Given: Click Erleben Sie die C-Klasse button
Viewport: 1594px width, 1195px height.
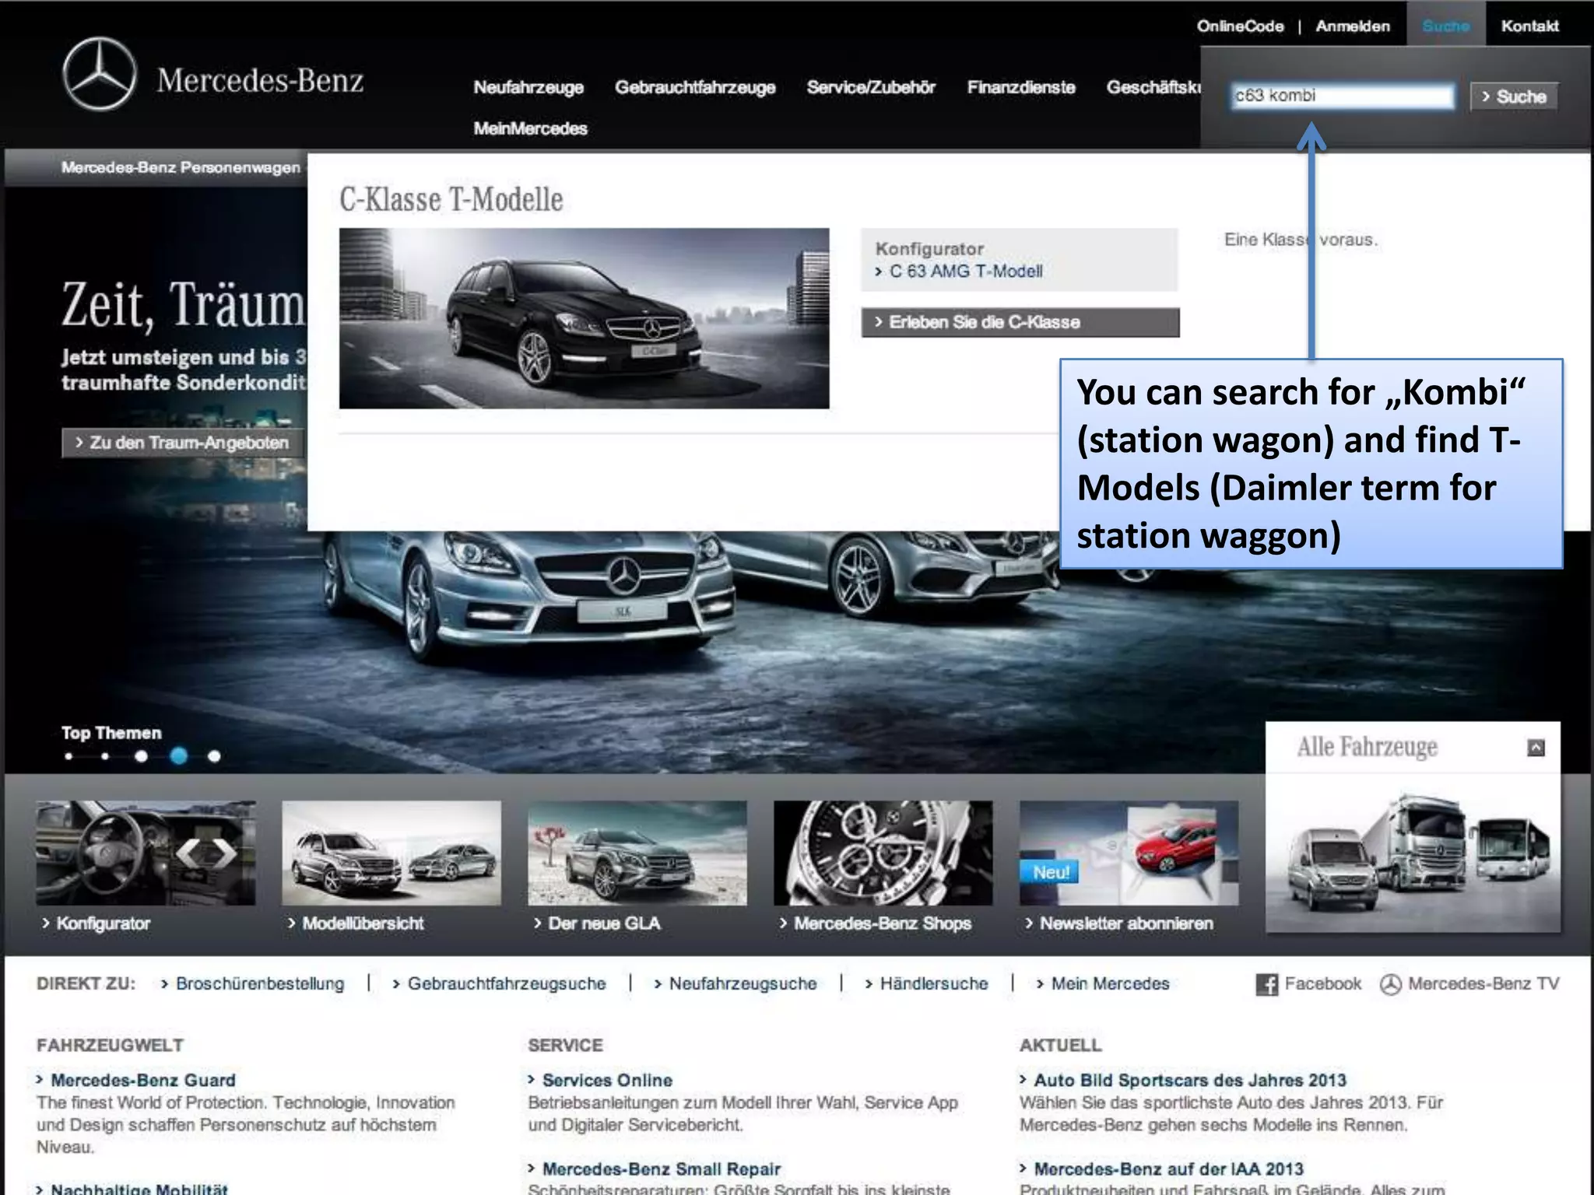Looking at the screenshot, I should click(1020, 322).
